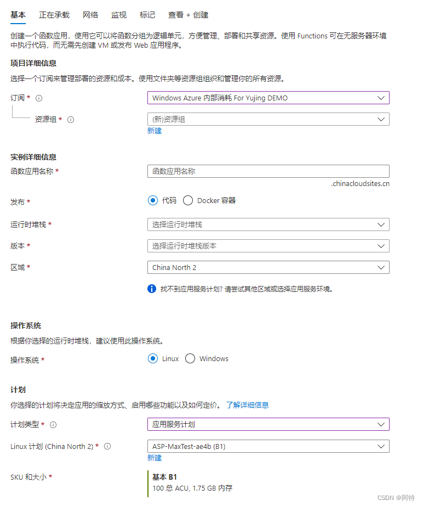Click the 基本 B1 SKU text
The width and height of the screenshot is (423, 506).
tap(164, 477)
